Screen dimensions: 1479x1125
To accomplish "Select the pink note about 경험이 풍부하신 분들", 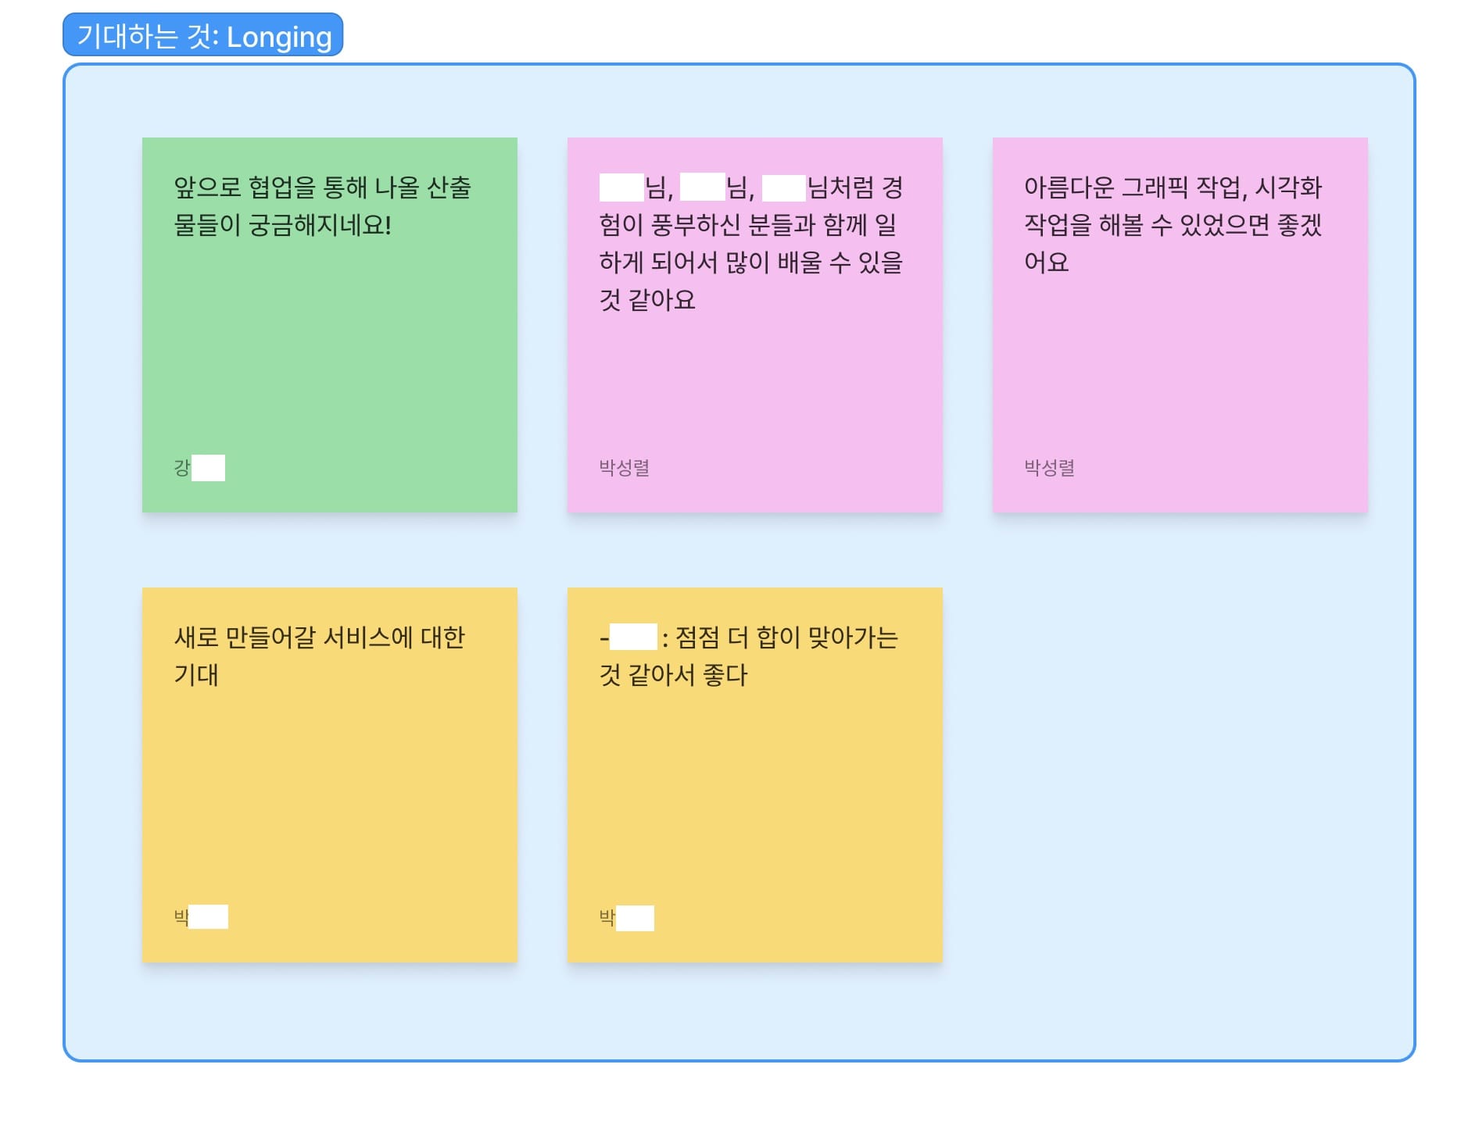I will pyautogui.click(x=755, y=325).
